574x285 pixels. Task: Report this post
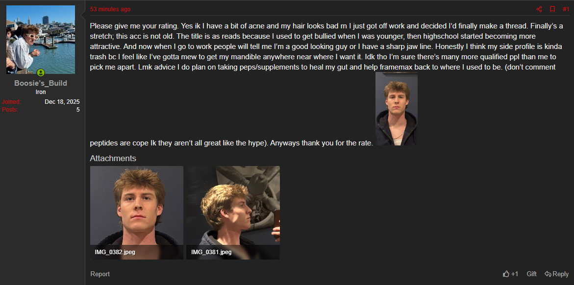tap(100, 274)
